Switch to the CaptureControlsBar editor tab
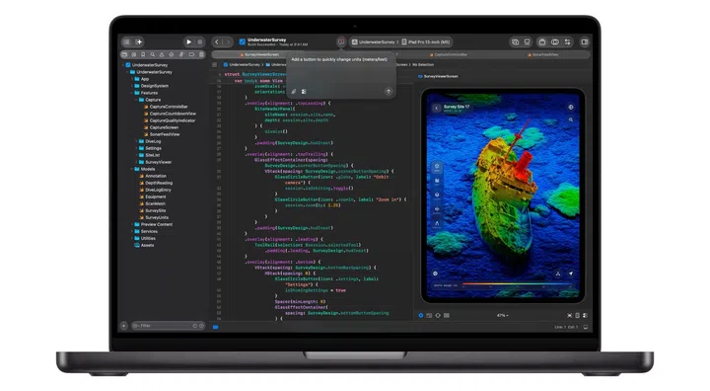 (x=449, y=55)
